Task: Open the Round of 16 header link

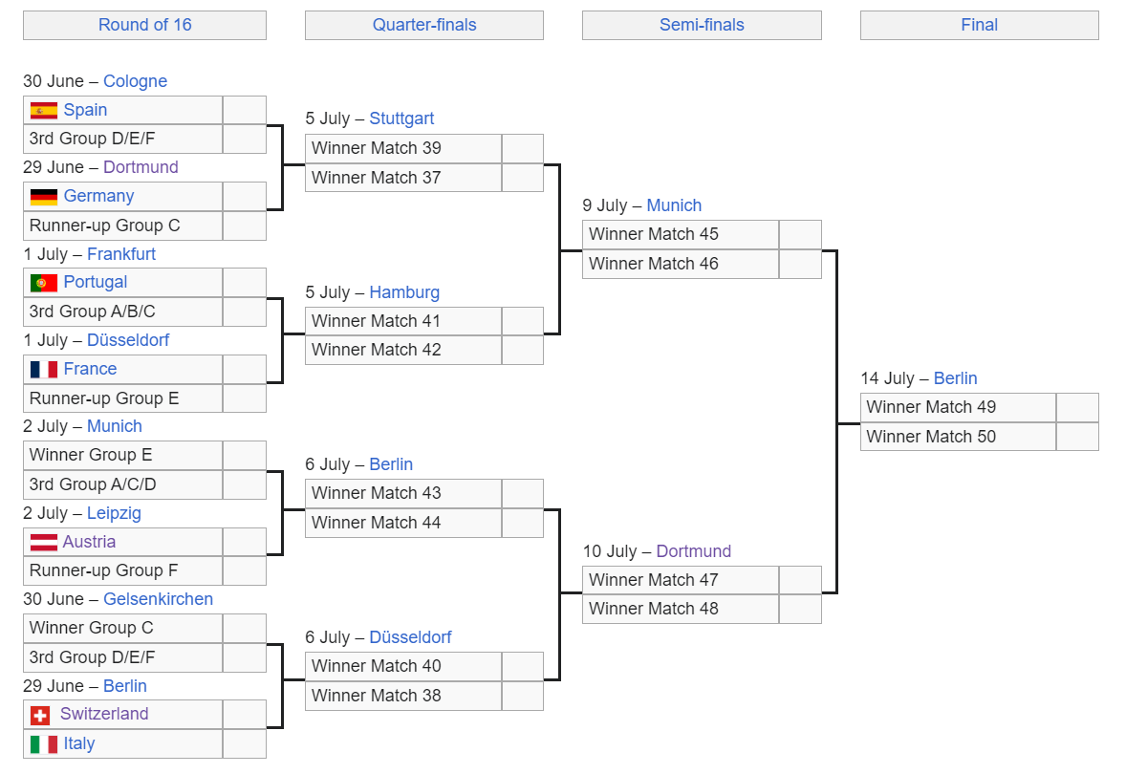Action: tap(145, 25)
